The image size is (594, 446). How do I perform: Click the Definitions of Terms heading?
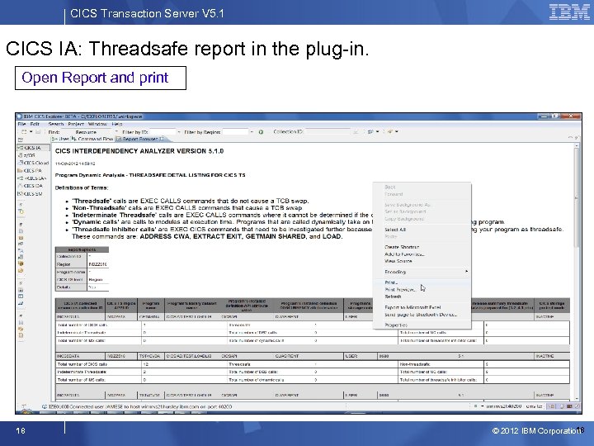[x=82, y=187]
